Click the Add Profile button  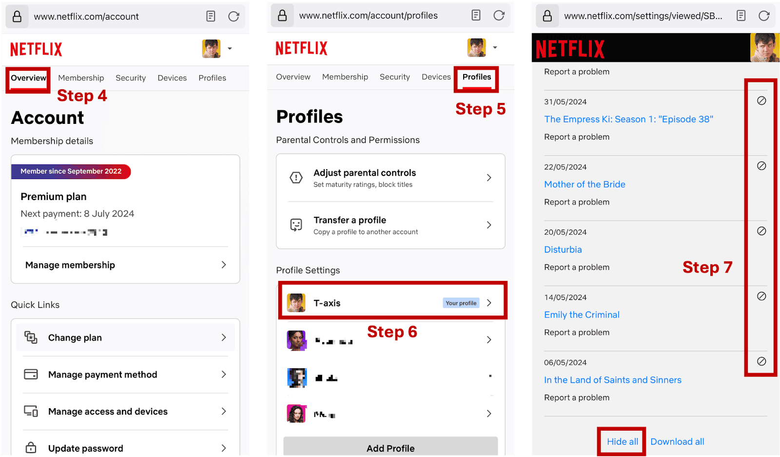tap(390, 448)
